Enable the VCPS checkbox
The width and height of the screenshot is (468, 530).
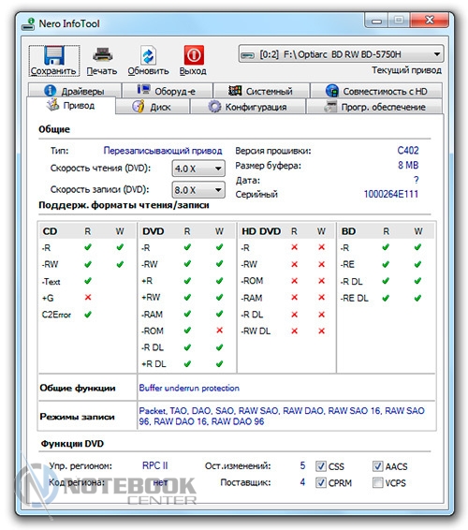click(377, 482)
